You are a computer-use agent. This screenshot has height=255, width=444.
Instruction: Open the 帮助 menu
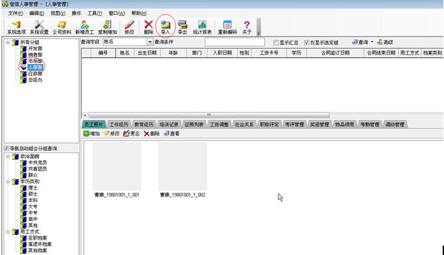[x=139, y=13]
